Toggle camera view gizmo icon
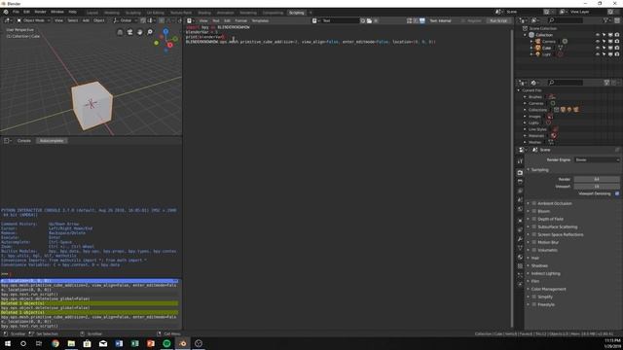 pyautogui.click(x=129, y=32)
